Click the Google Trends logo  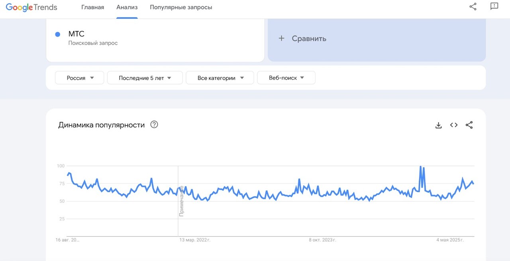31,7
